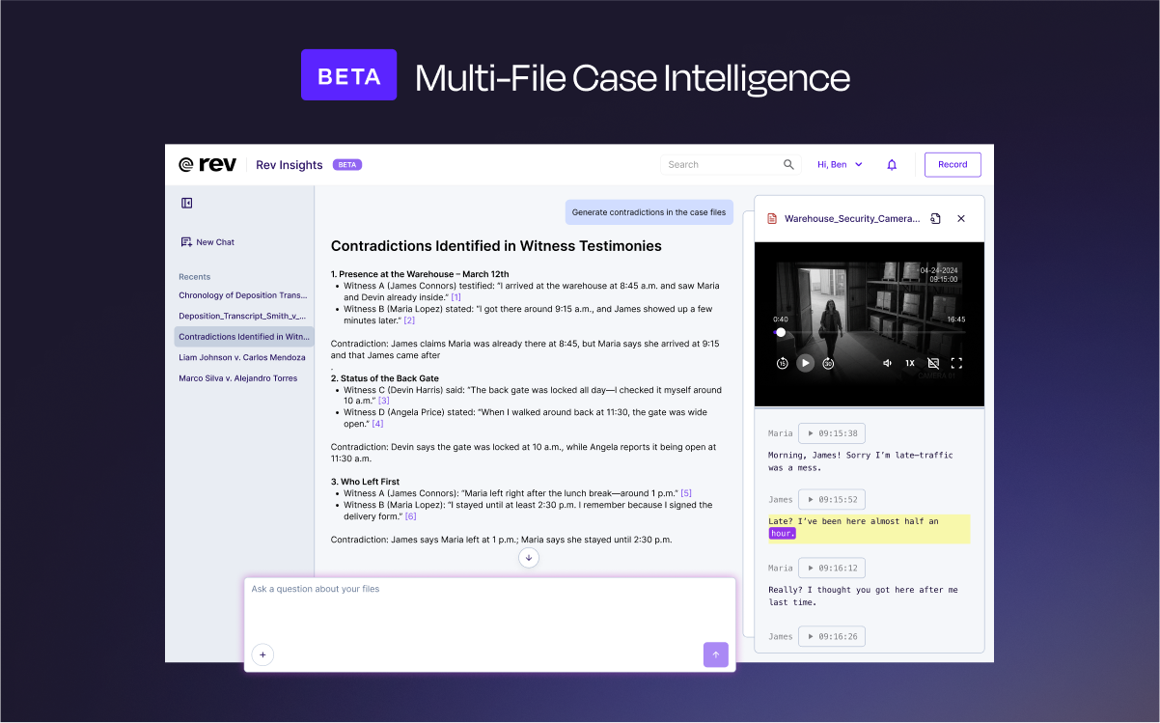Focus the Search field in header
This screenshot has width=1160, height=723.
pos(731,165)
